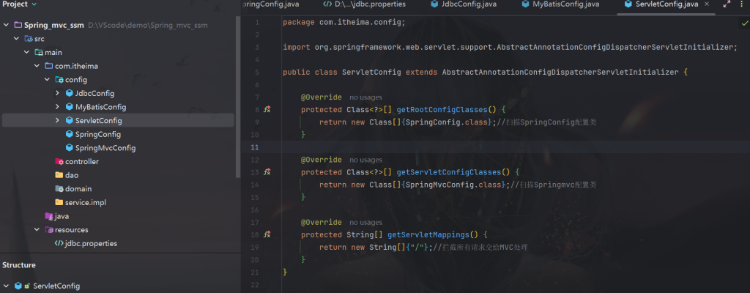
Task: Click the editor tabs expand arrows icon
Action: tap(726, 4)
